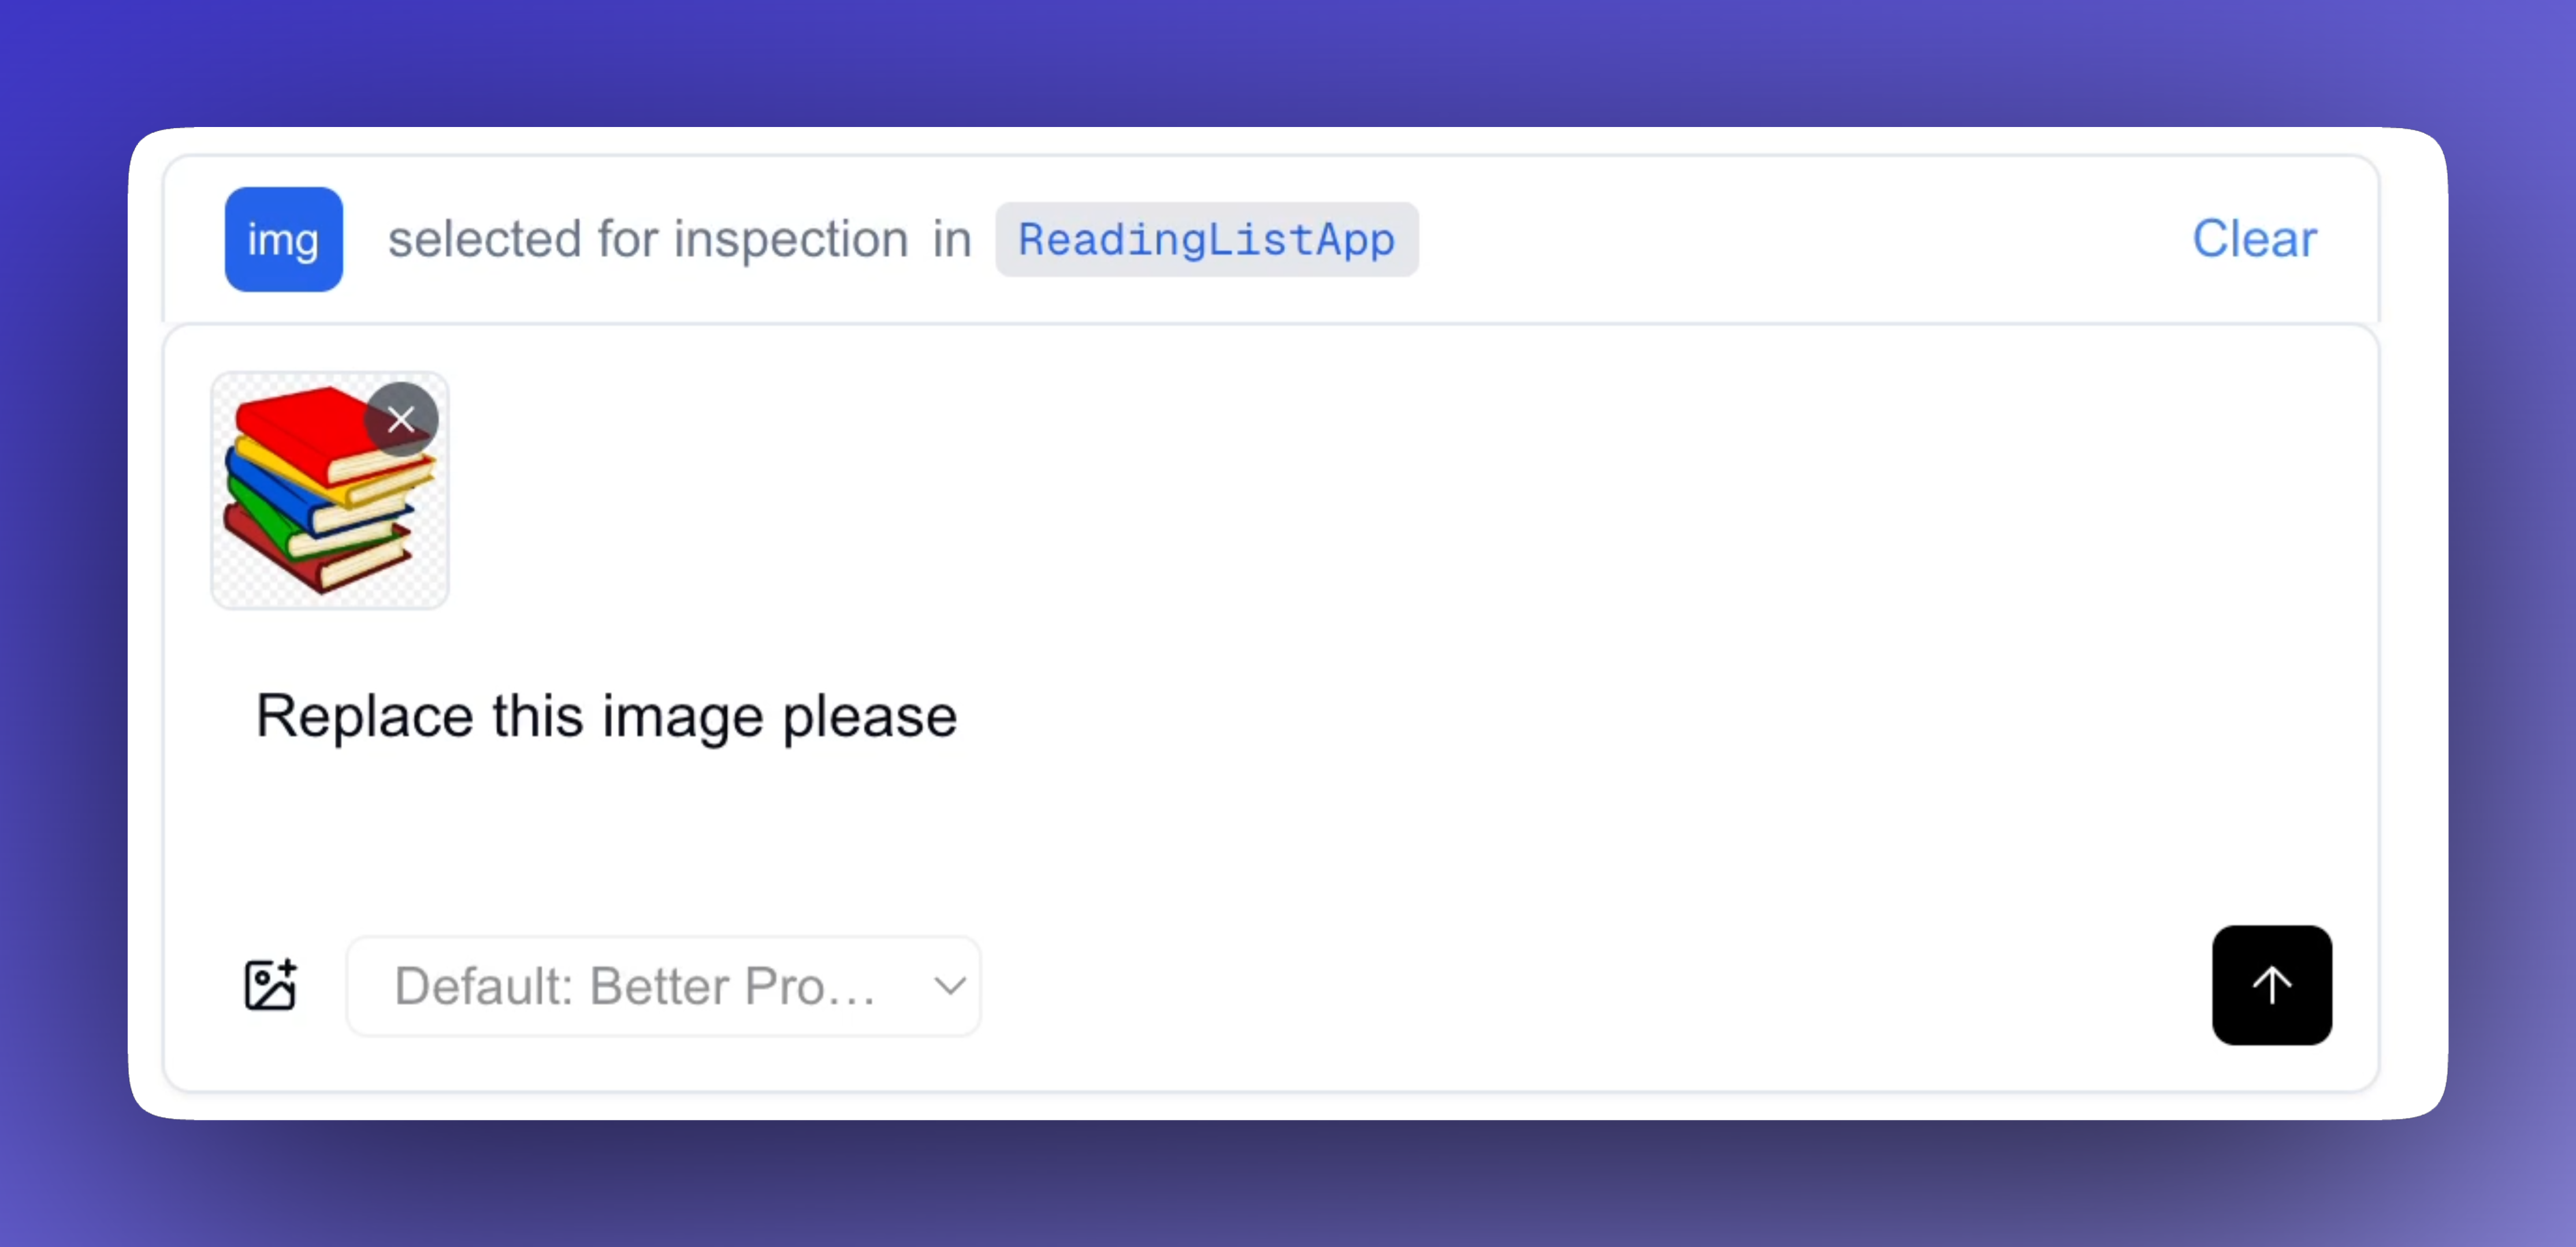Click the word "please" in the prompt
This screenshot has width=2576, height=1247.
point(869,716)
